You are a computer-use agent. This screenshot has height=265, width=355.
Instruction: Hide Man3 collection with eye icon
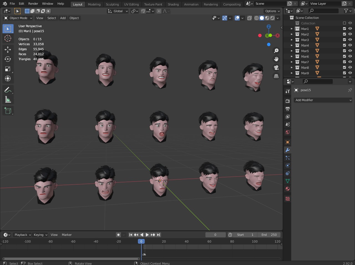[350, 40]
